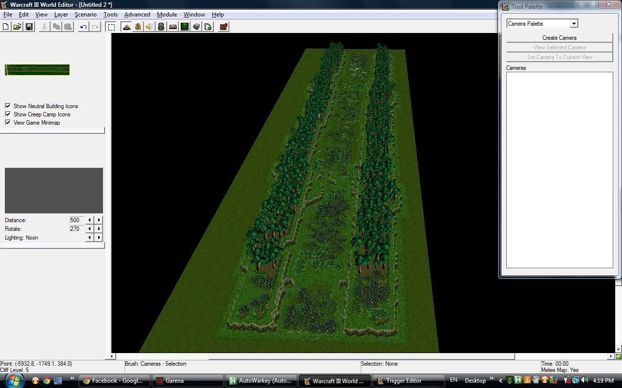Open the Camera Palette dropdown
622x388 pixels.
coord(574,23)
